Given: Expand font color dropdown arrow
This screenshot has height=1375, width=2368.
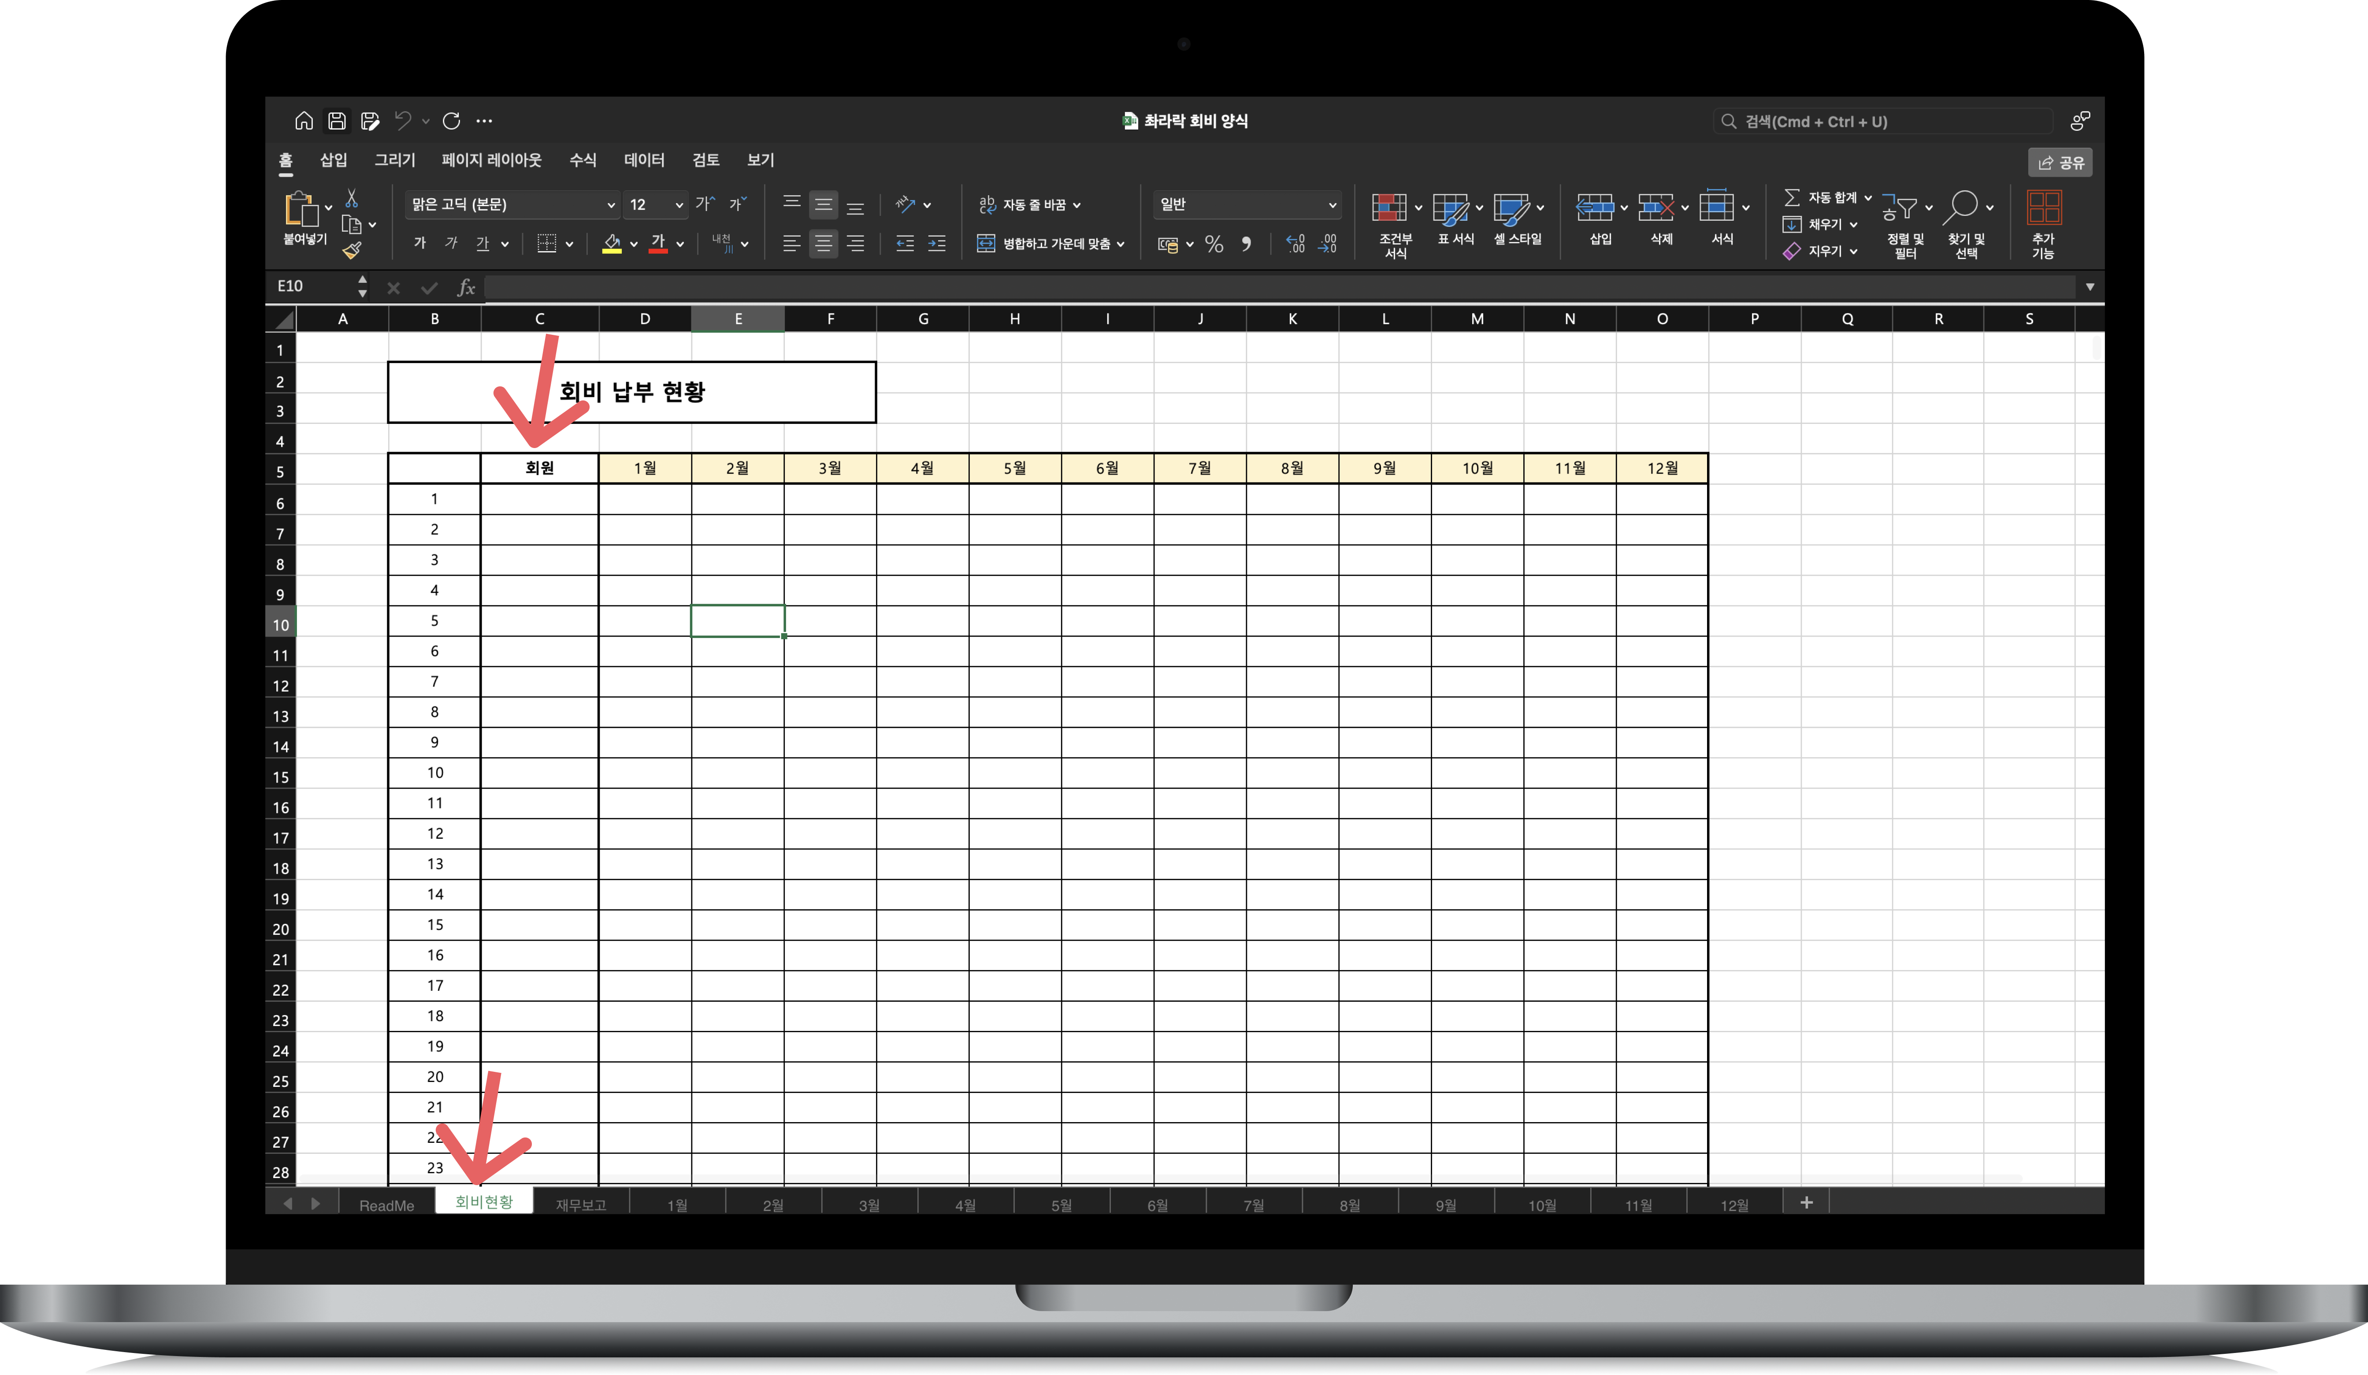Looking at the screenshot, I should (680, 245).
